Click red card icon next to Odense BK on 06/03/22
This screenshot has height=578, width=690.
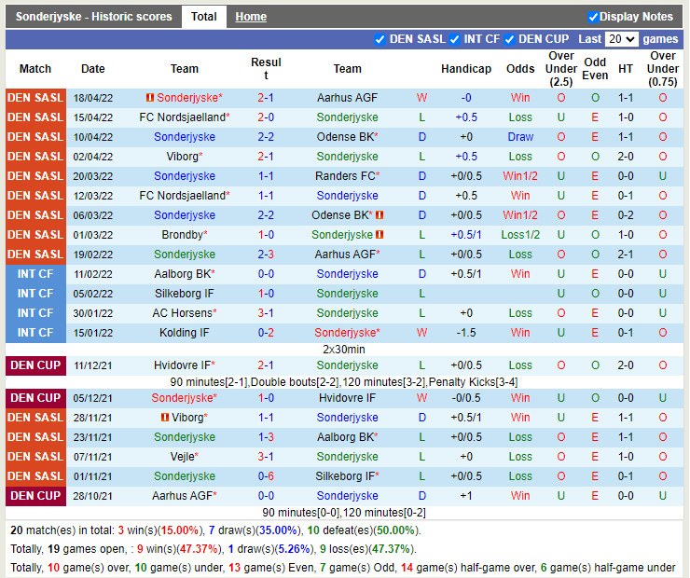click(x=379, y=215)
